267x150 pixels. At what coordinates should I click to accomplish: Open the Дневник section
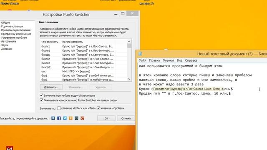[7, 49]
